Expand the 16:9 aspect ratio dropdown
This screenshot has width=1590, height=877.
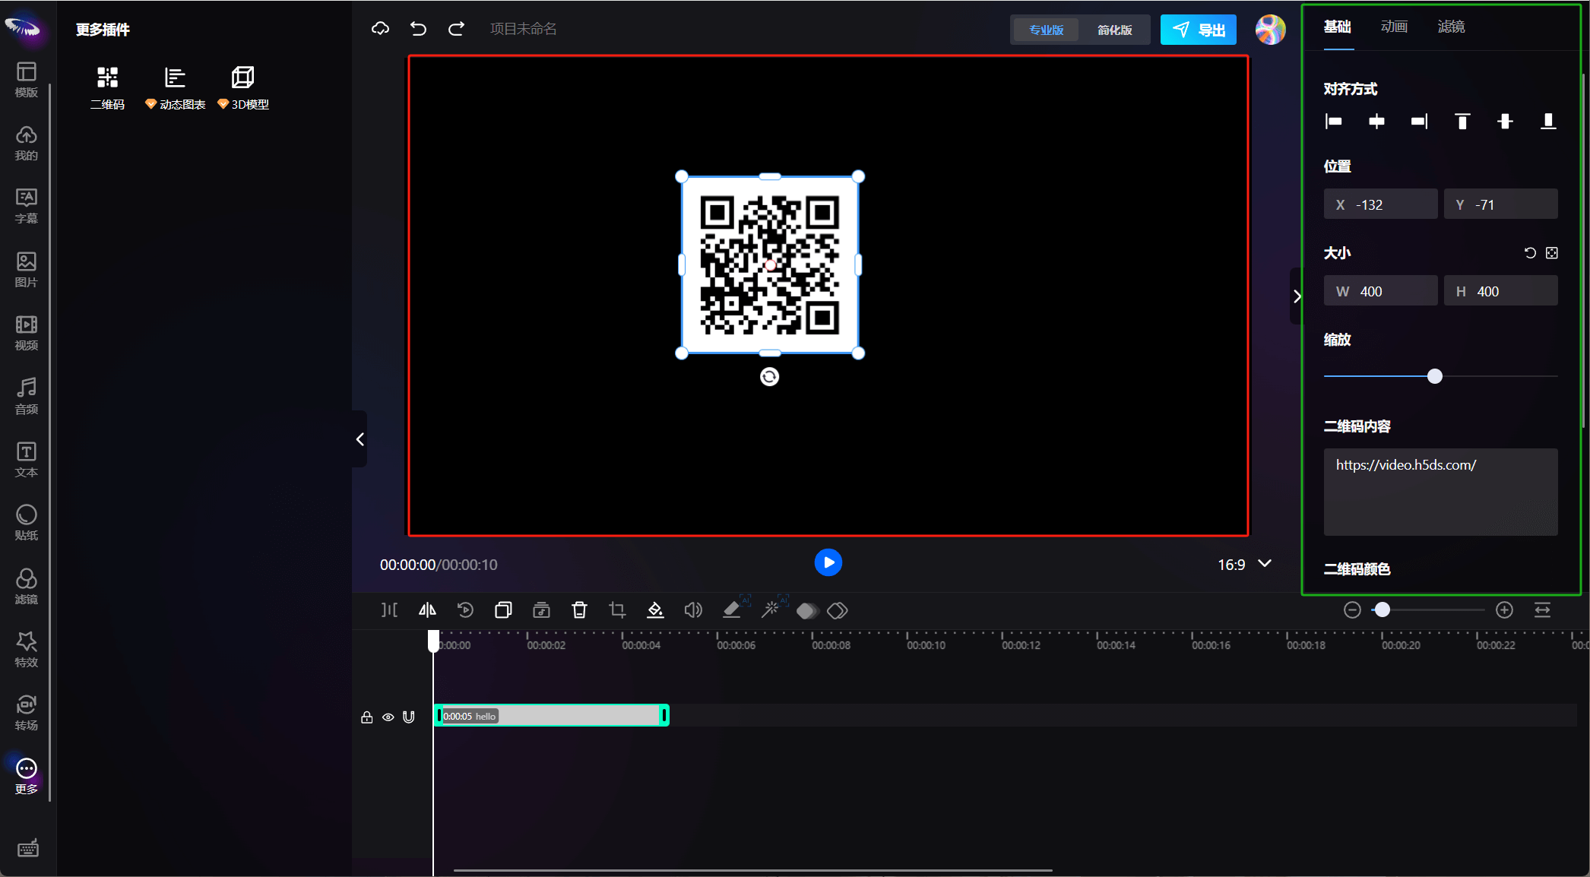coord(1265,564)
